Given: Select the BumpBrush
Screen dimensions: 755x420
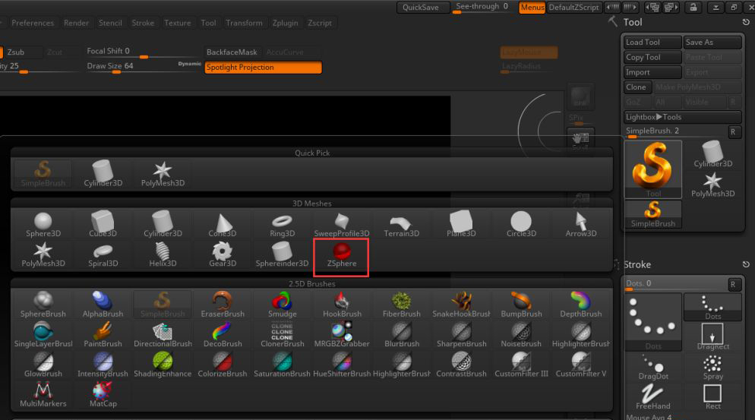Looking at the screenshot, I should 521,305.
